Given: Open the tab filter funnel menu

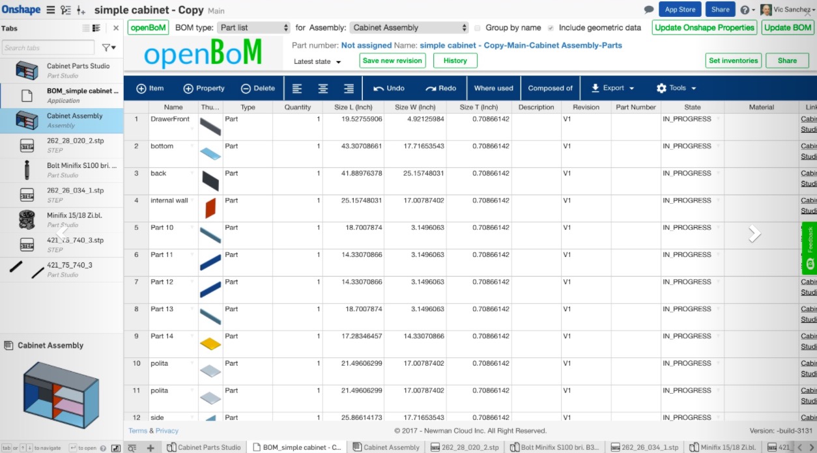Looking at the screenshot, I should (109, 48).
